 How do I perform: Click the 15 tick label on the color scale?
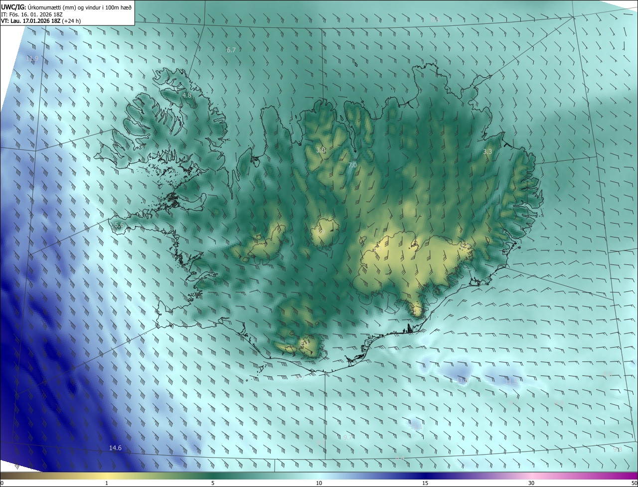pos(425,483)
